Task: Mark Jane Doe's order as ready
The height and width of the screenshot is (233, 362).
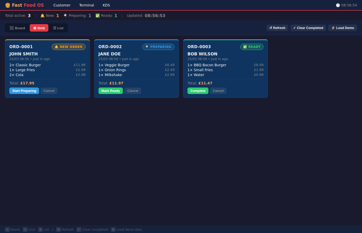Action: coord(110,91)
